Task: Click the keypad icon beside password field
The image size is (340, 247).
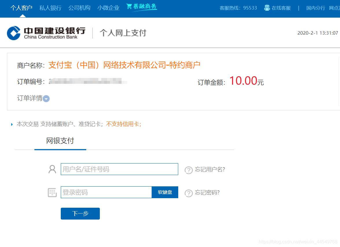Action: click(52, 192)
